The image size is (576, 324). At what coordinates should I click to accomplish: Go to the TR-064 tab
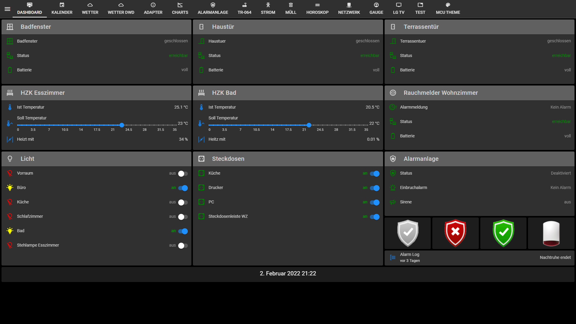(x=244, y=9)
